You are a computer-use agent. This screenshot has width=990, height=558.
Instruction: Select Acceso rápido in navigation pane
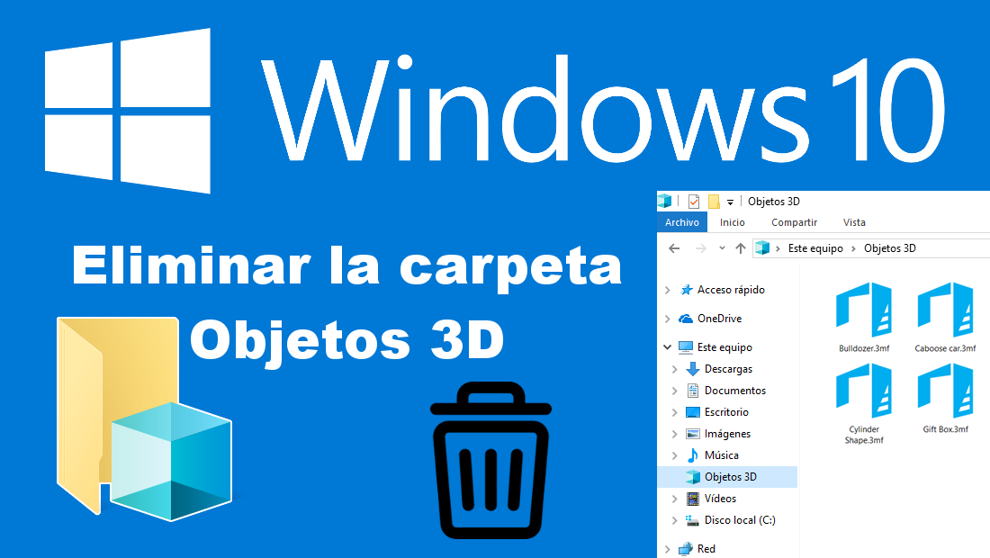[x=731, y=290]
